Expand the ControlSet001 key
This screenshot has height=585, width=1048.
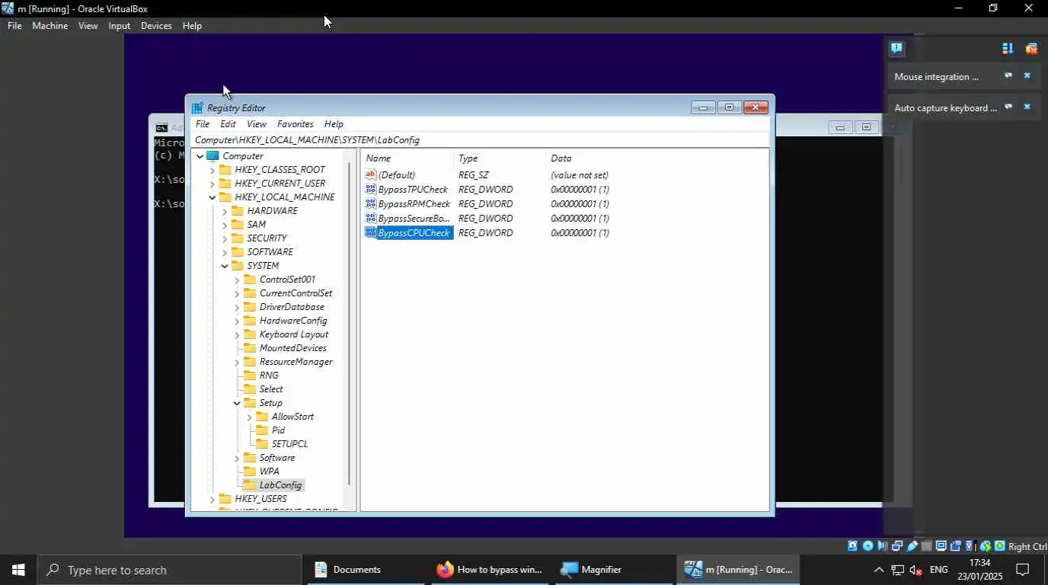(x=237, y=280)
